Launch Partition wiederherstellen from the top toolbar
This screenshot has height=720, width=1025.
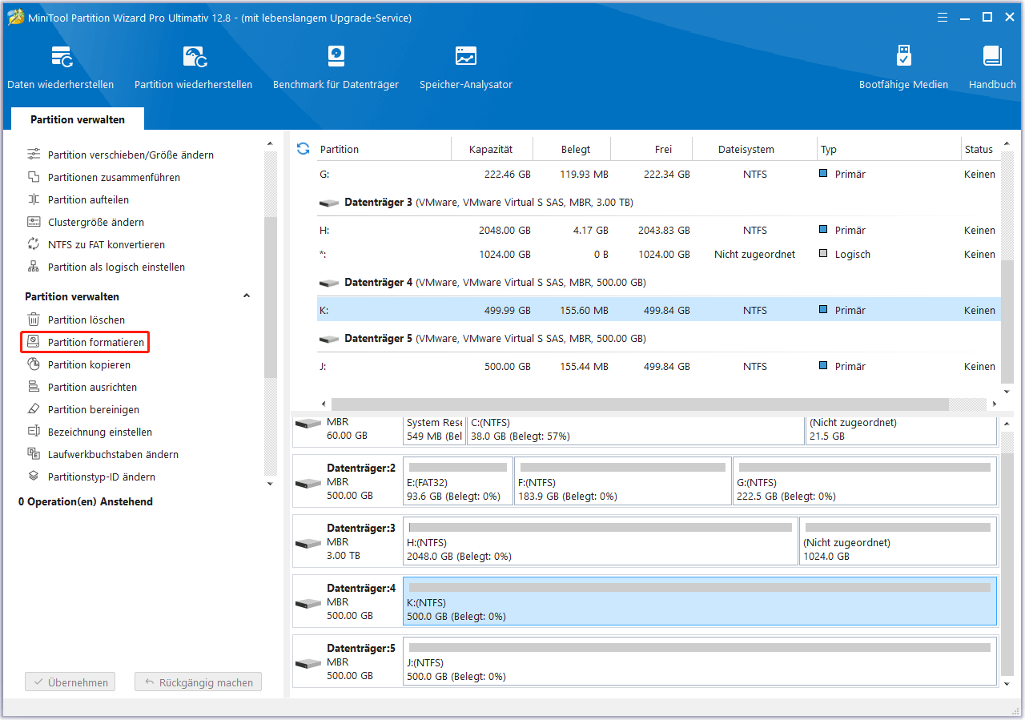(x=193, y=67)
